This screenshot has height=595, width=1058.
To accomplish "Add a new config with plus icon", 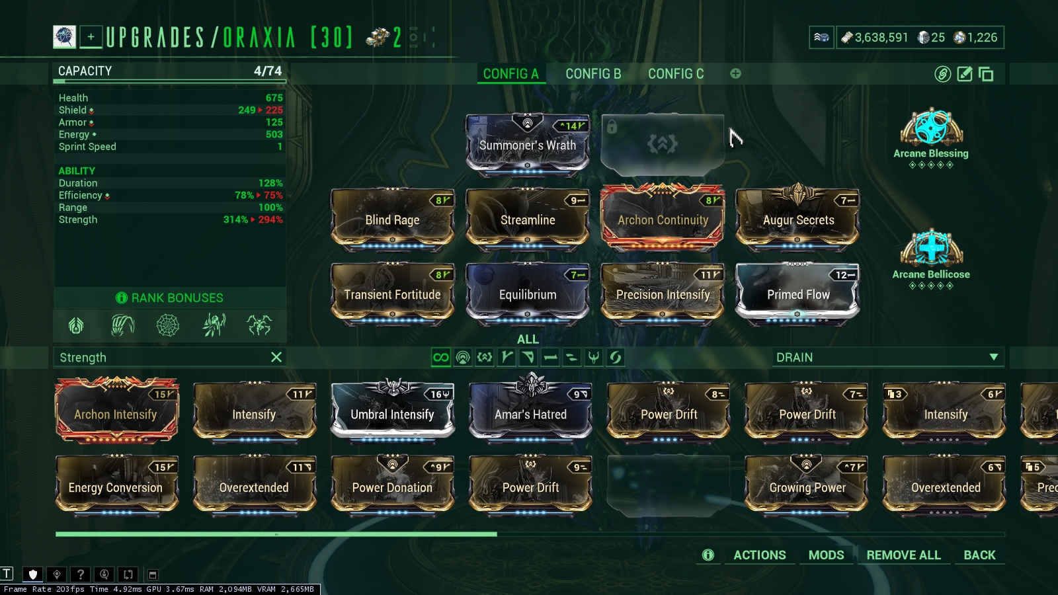I will tap(735, 73).
